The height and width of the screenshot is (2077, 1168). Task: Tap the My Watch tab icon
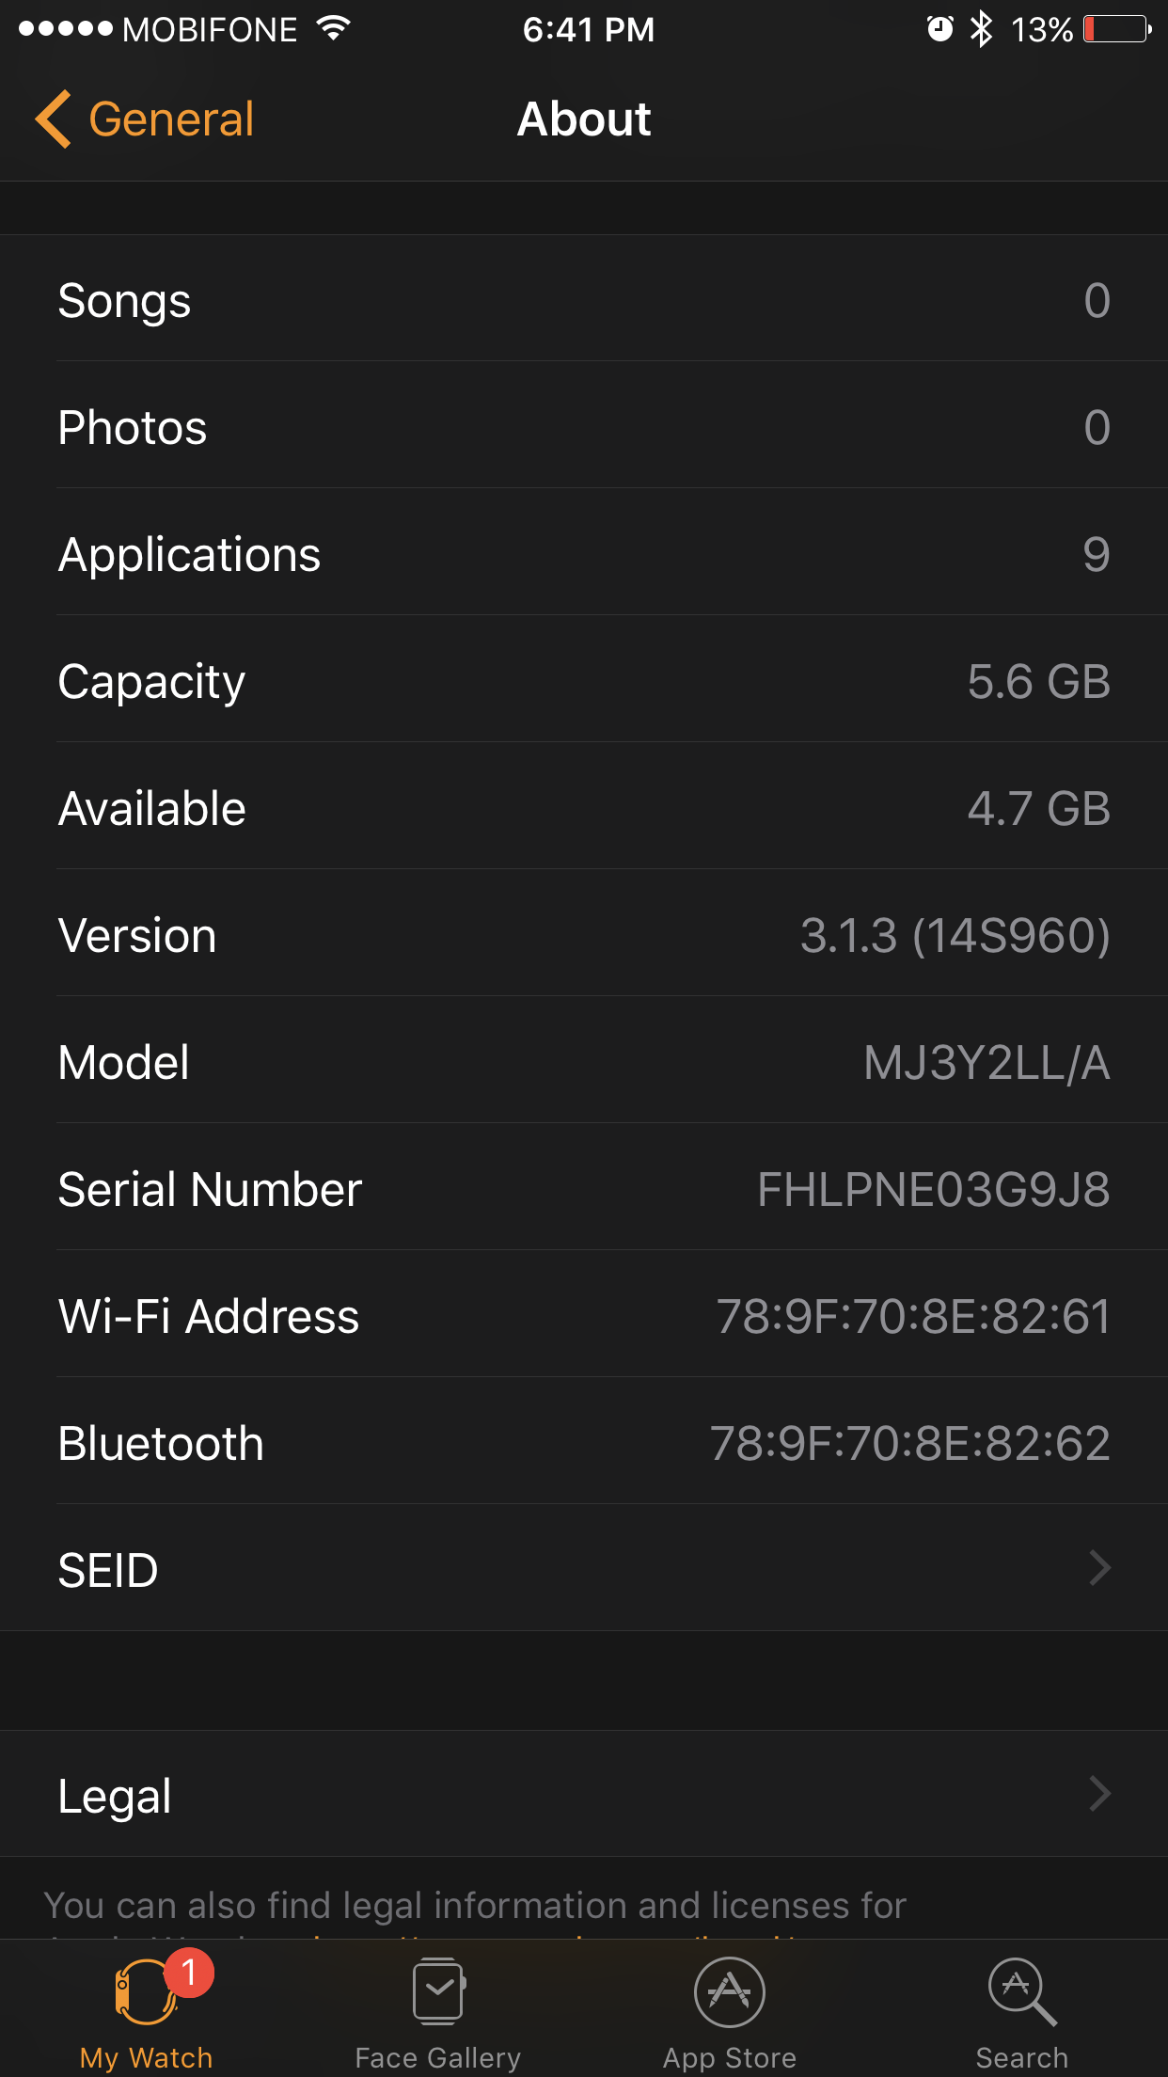coord(147,1992)
